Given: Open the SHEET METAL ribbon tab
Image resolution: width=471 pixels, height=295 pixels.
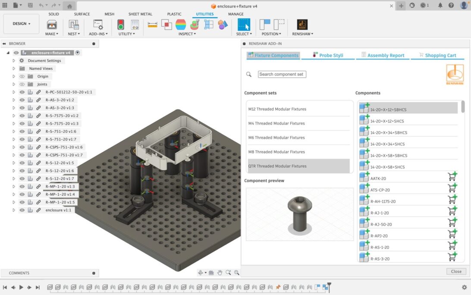Looking at the screenshot, I should [140, 14].
